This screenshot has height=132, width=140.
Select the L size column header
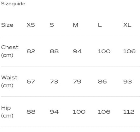tap(100, 25)
